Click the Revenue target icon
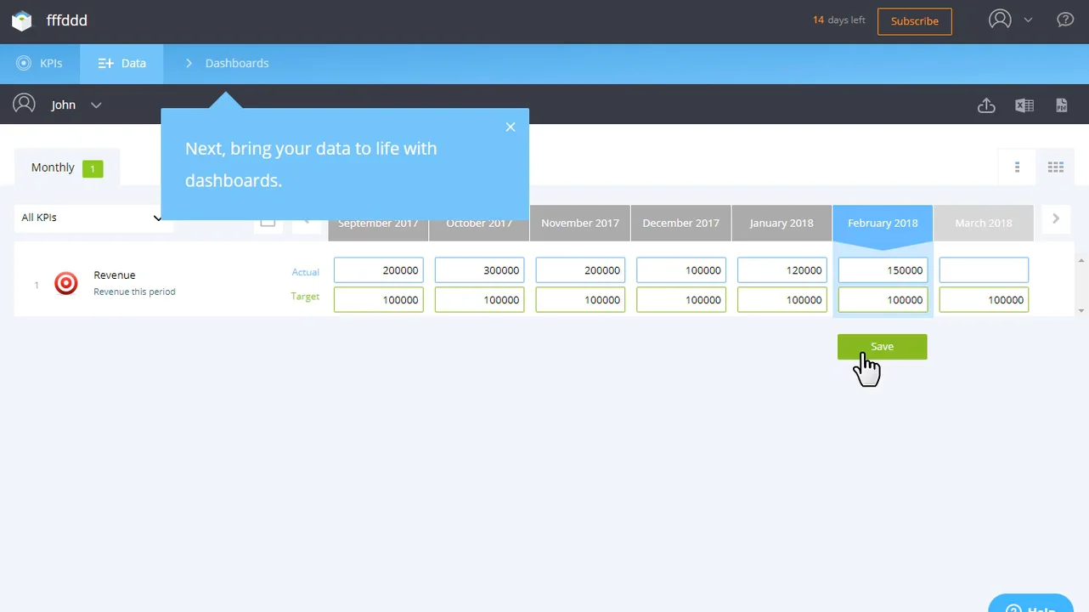The width and height of the screenshot is (1089, 612). click(66, 283)
